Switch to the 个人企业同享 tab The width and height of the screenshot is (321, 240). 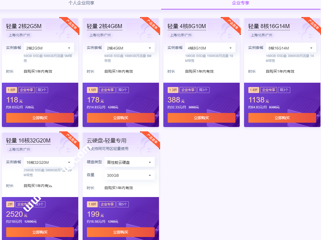click(81, 3)
